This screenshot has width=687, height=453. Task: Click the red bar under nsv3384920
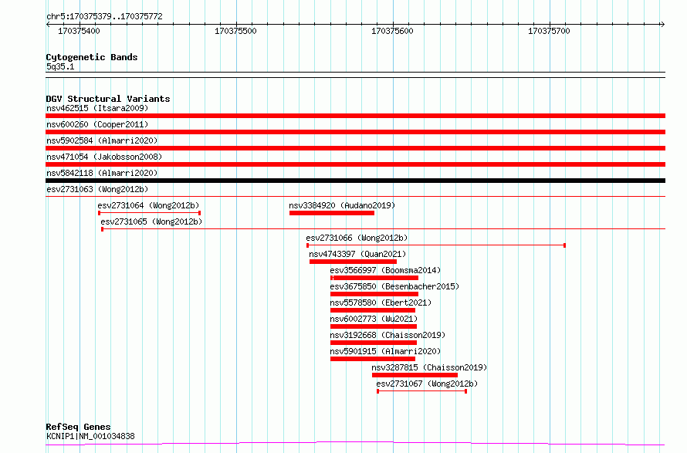coord(332,213)
